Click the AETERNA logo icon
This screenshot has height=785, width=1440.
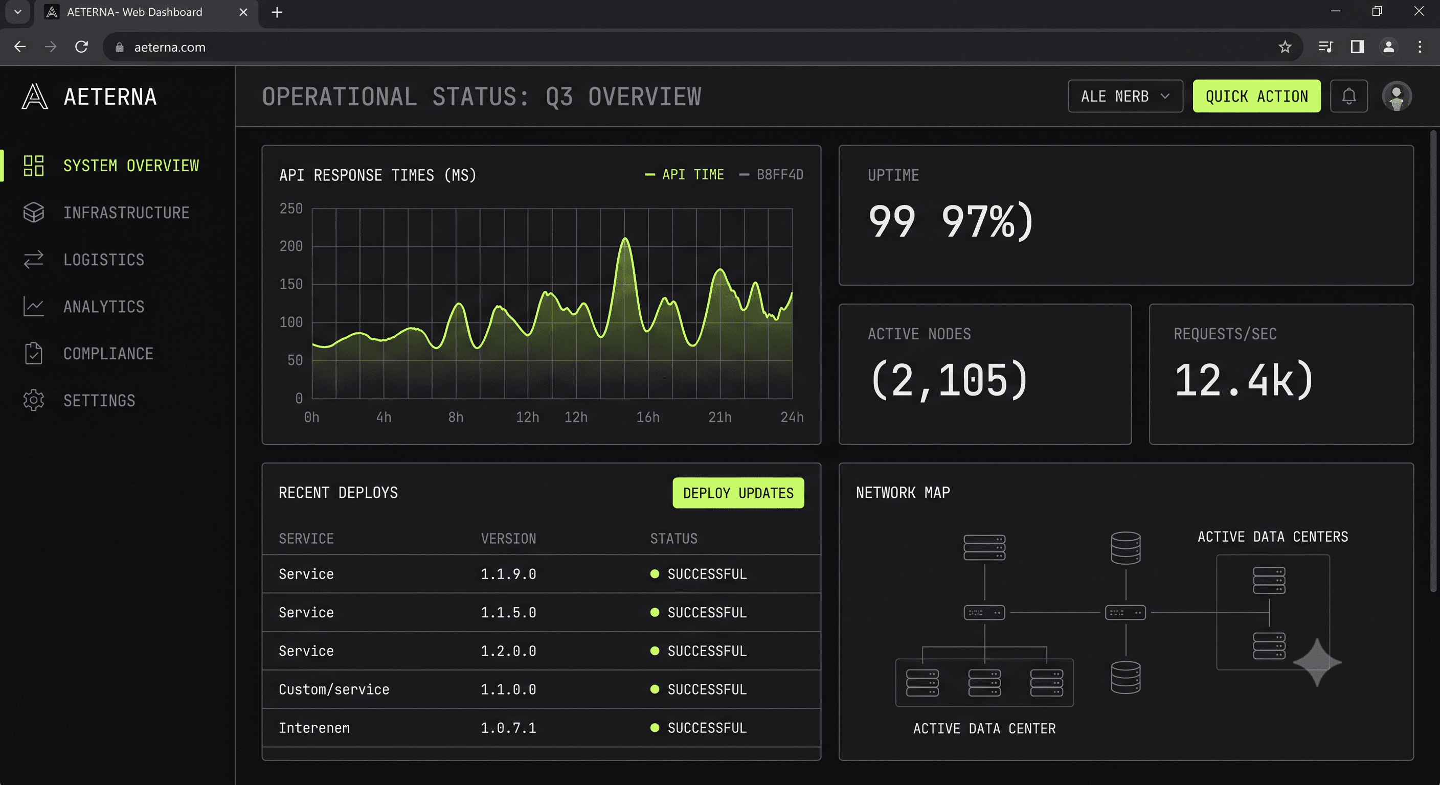(35, 96)
